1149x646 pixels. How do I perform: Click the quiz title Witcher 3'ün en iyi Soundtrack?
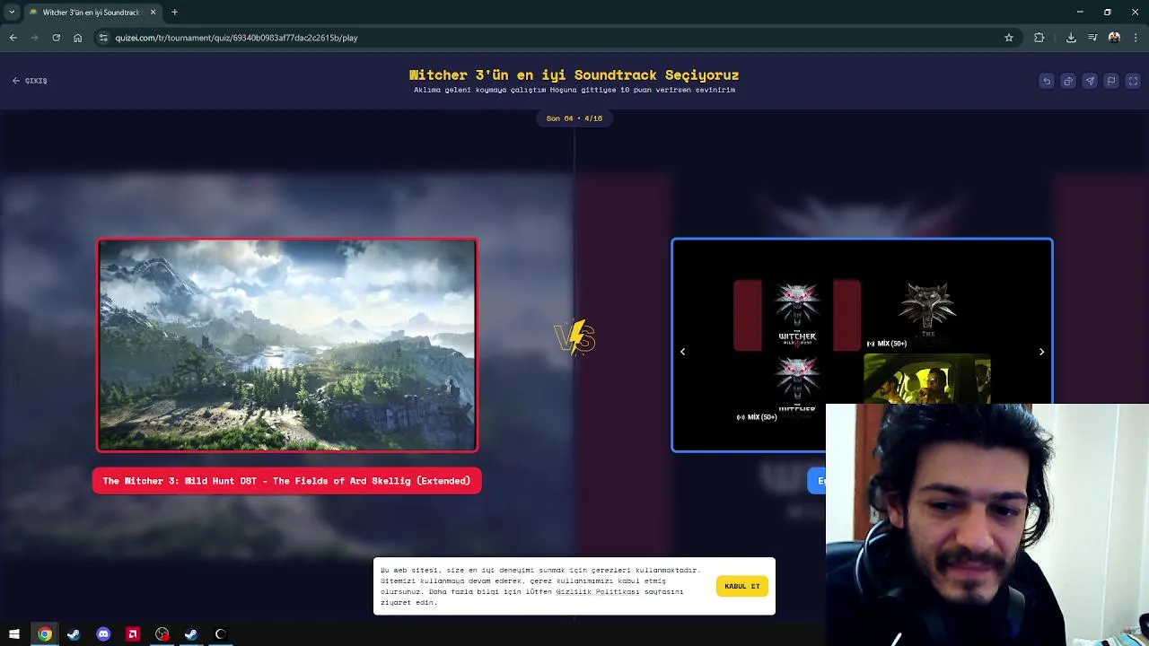(574, 75)
